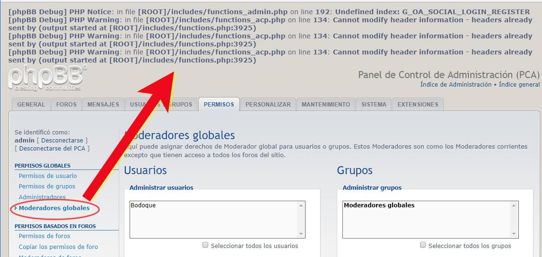Switch to the SISTEMA tab
542x257 pixels.
pos(374,105)
